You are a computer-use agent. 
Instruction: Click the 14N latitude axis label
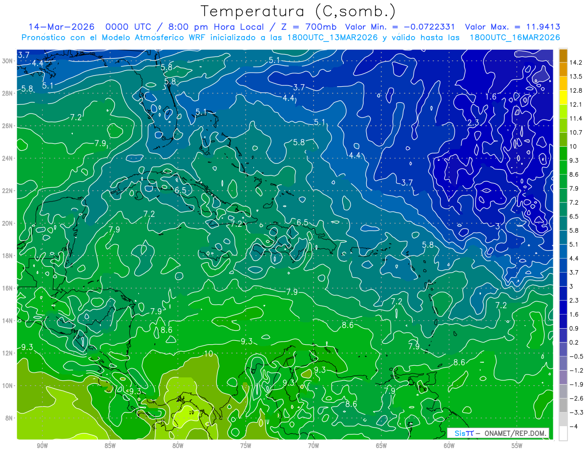pos(7,321)
